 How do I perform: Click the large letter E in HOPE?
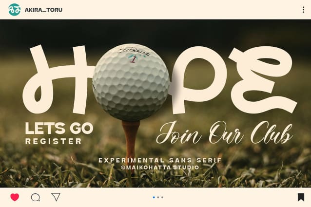click(x=263, y=79)
